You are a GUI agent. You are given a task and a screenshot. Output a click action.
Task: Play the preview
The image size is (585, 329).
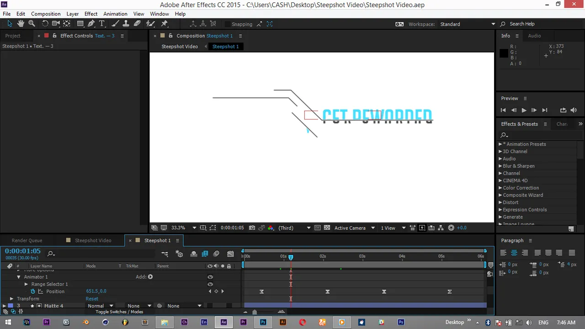pyautogui.click(x=524, y=110)
